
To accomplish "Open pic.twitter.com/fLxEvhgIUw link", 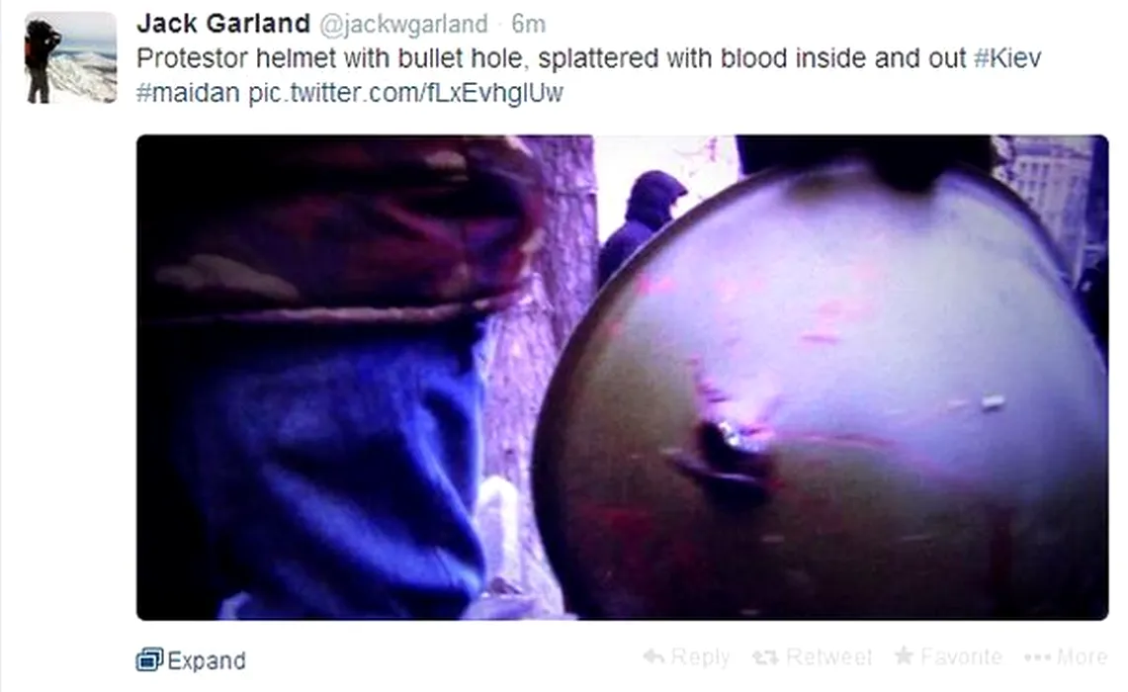I will pyautogui.click(x=405, y=94).
